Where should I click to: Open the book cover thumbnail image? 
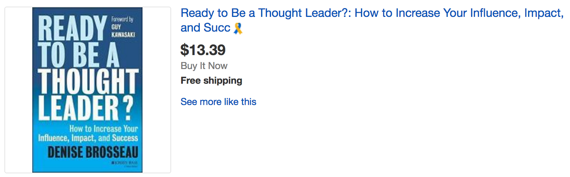[87, 90]
